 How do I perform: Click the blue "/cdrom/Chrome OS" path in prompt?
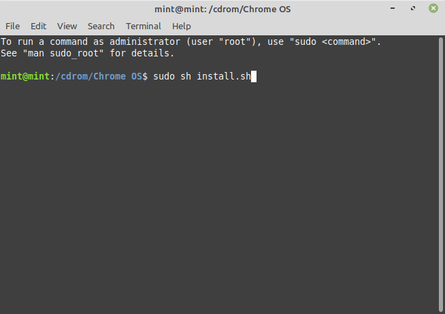pos(98,76)
